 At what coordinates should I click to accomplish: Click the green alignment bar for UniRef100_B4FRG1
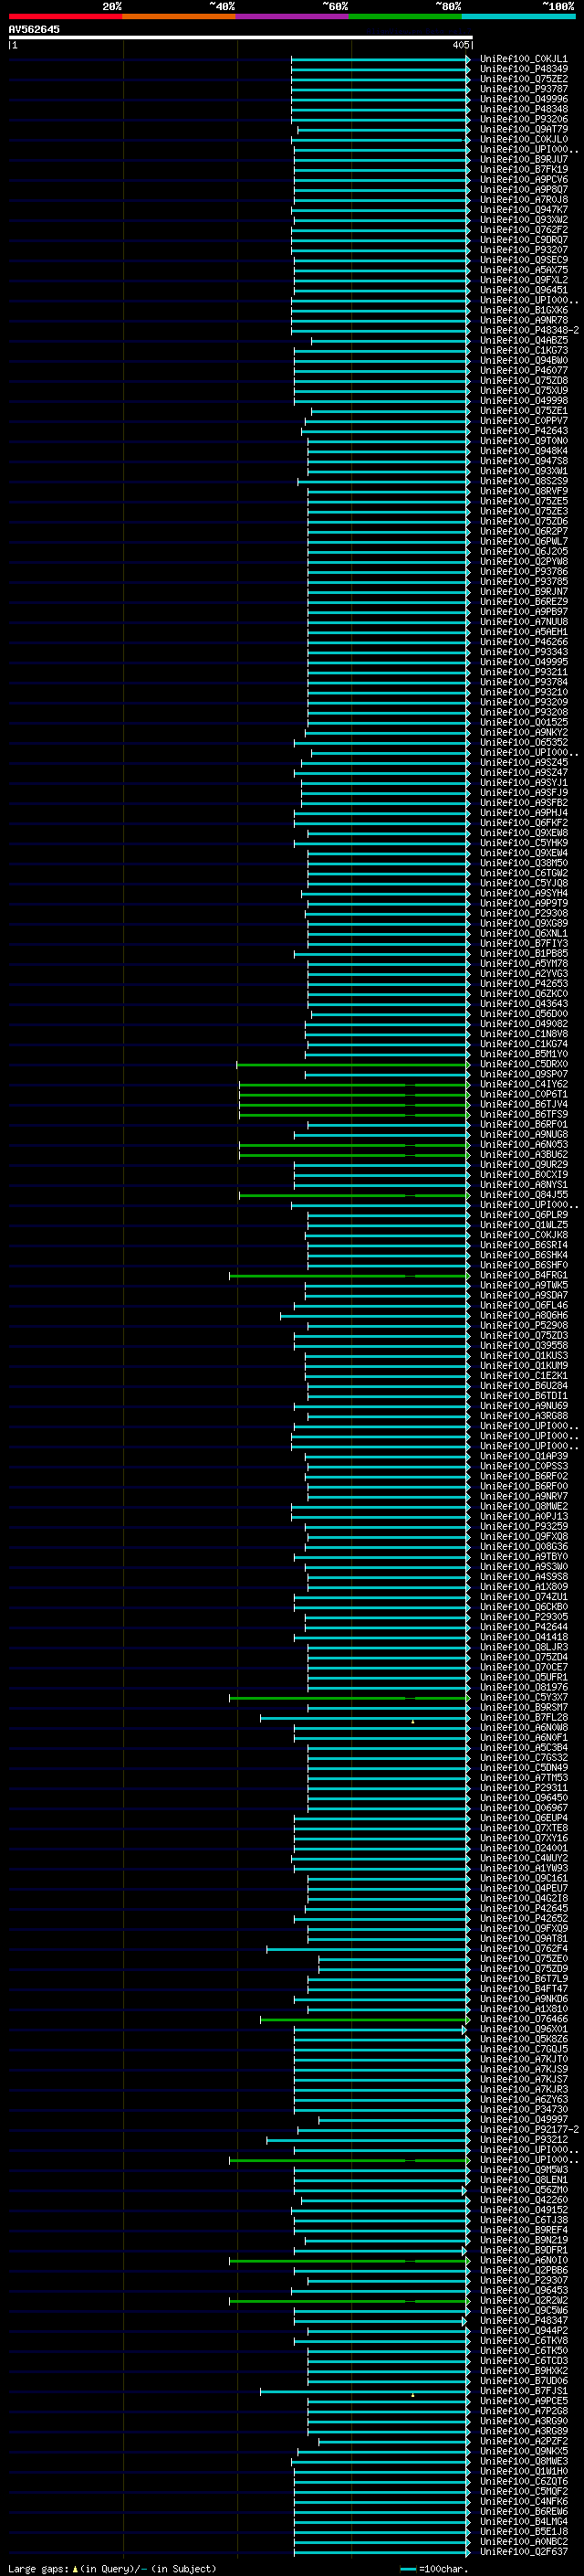[x=349, y=1275]
